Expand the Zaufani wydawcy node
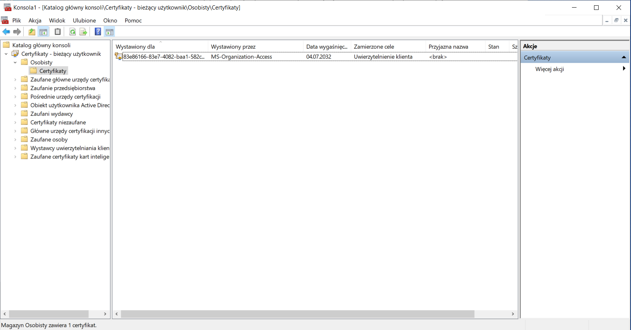 pos(15,114)
